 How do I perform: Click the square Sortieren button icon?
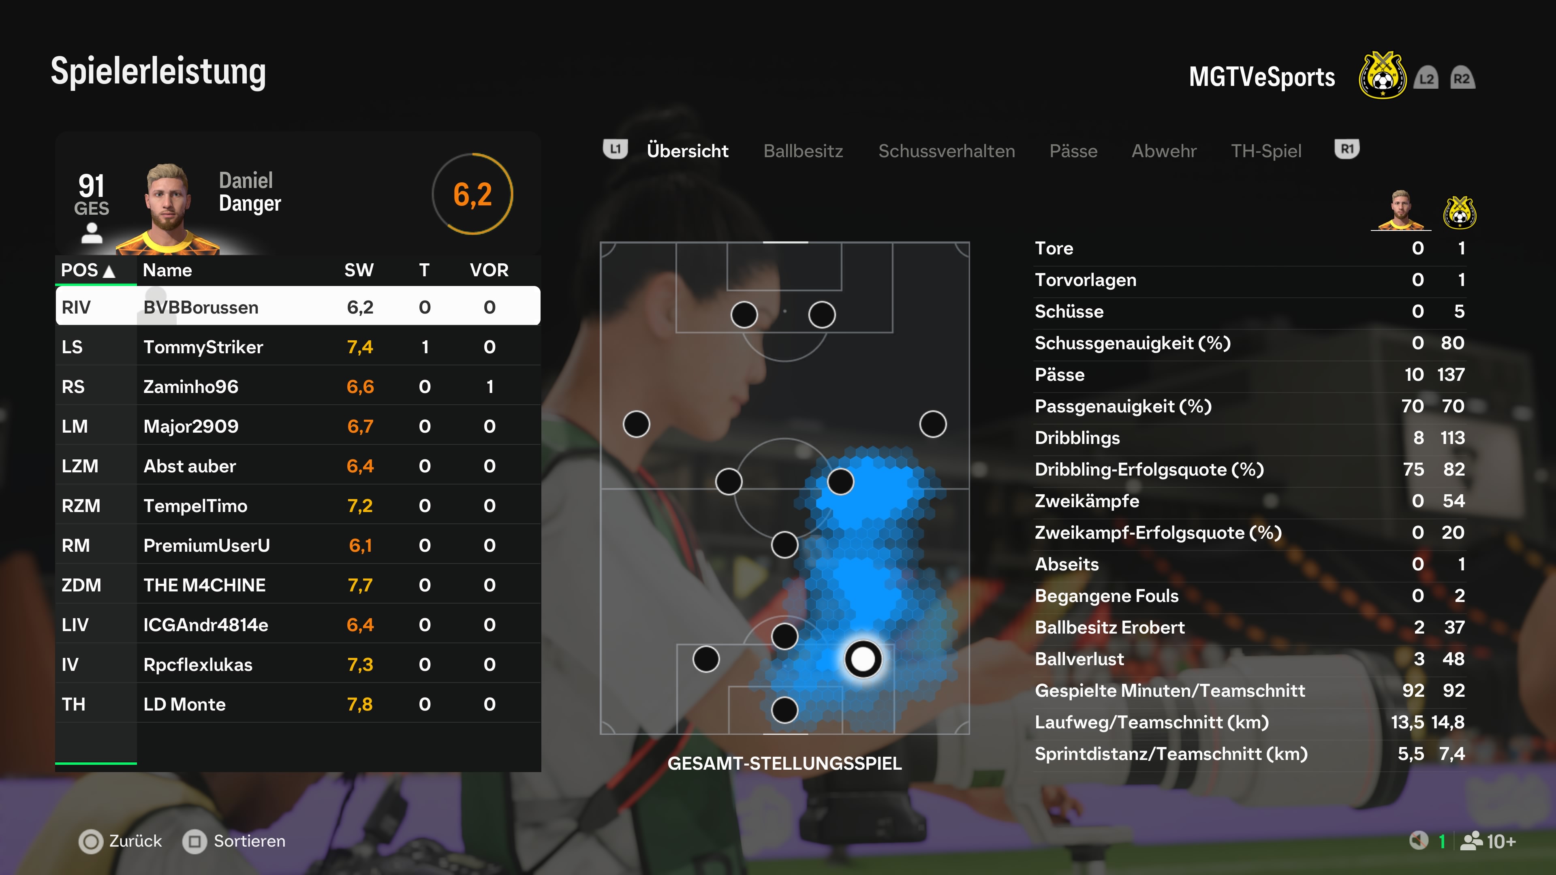[194, 841]
